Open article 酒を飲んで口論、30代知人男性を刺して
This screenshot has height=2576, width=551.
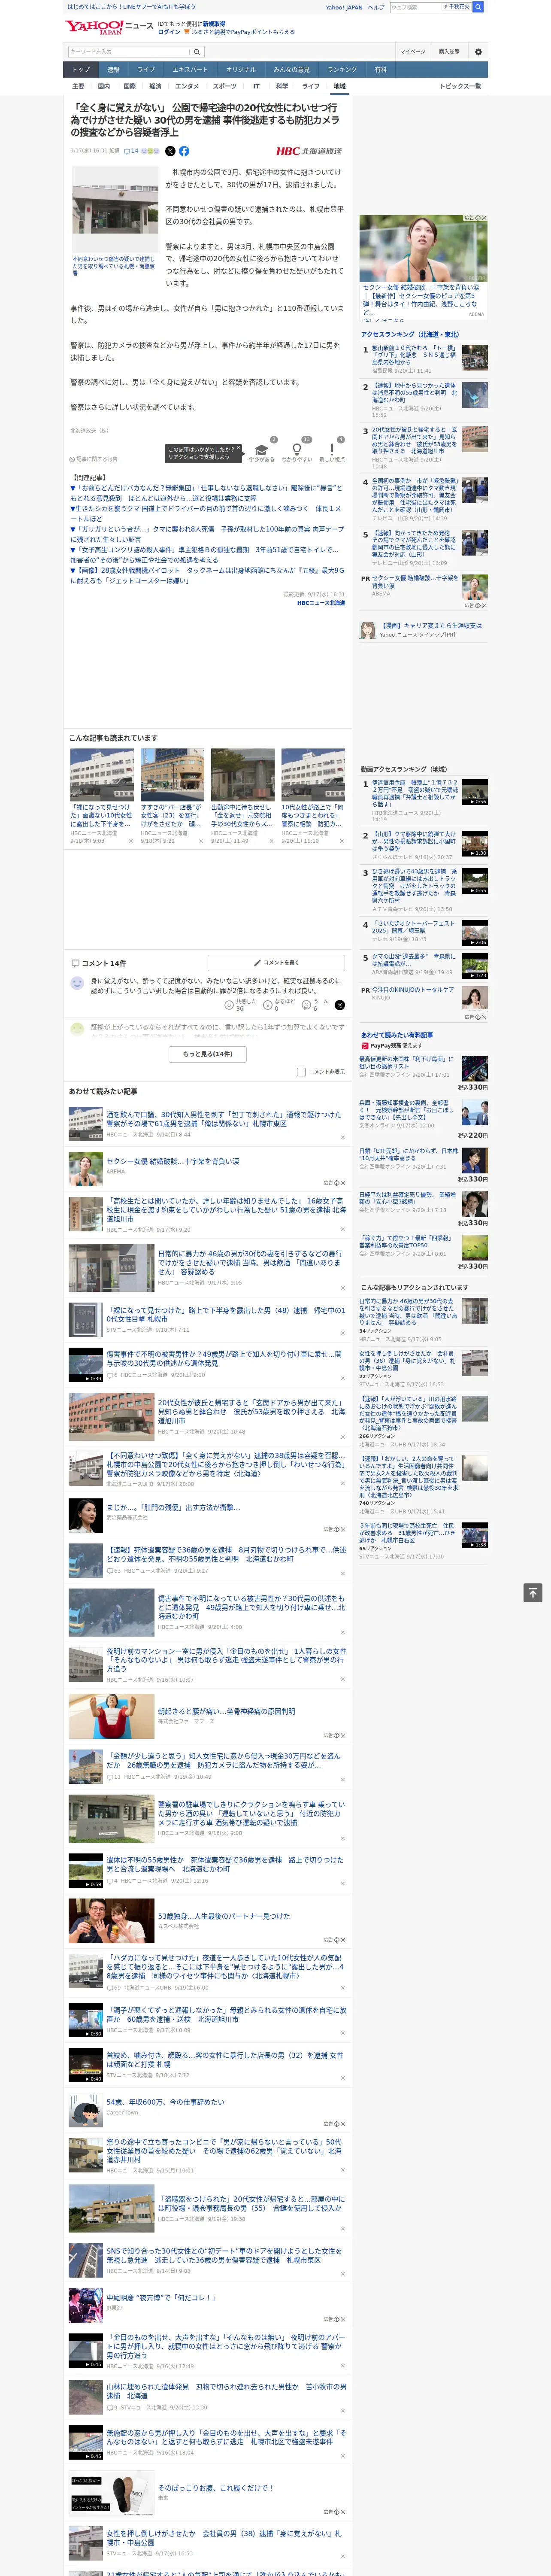[224, 1119]
